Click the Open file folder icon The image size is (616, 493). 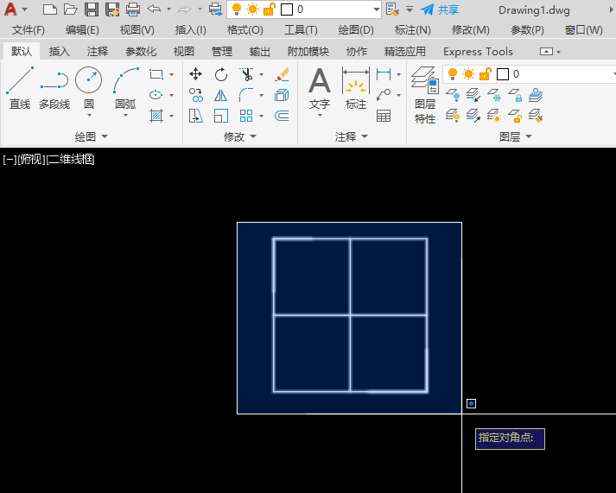70,9
